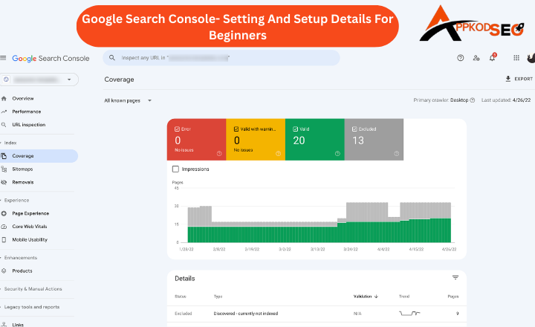Click the Mobile Usability phone icon

tap(4, 239)
